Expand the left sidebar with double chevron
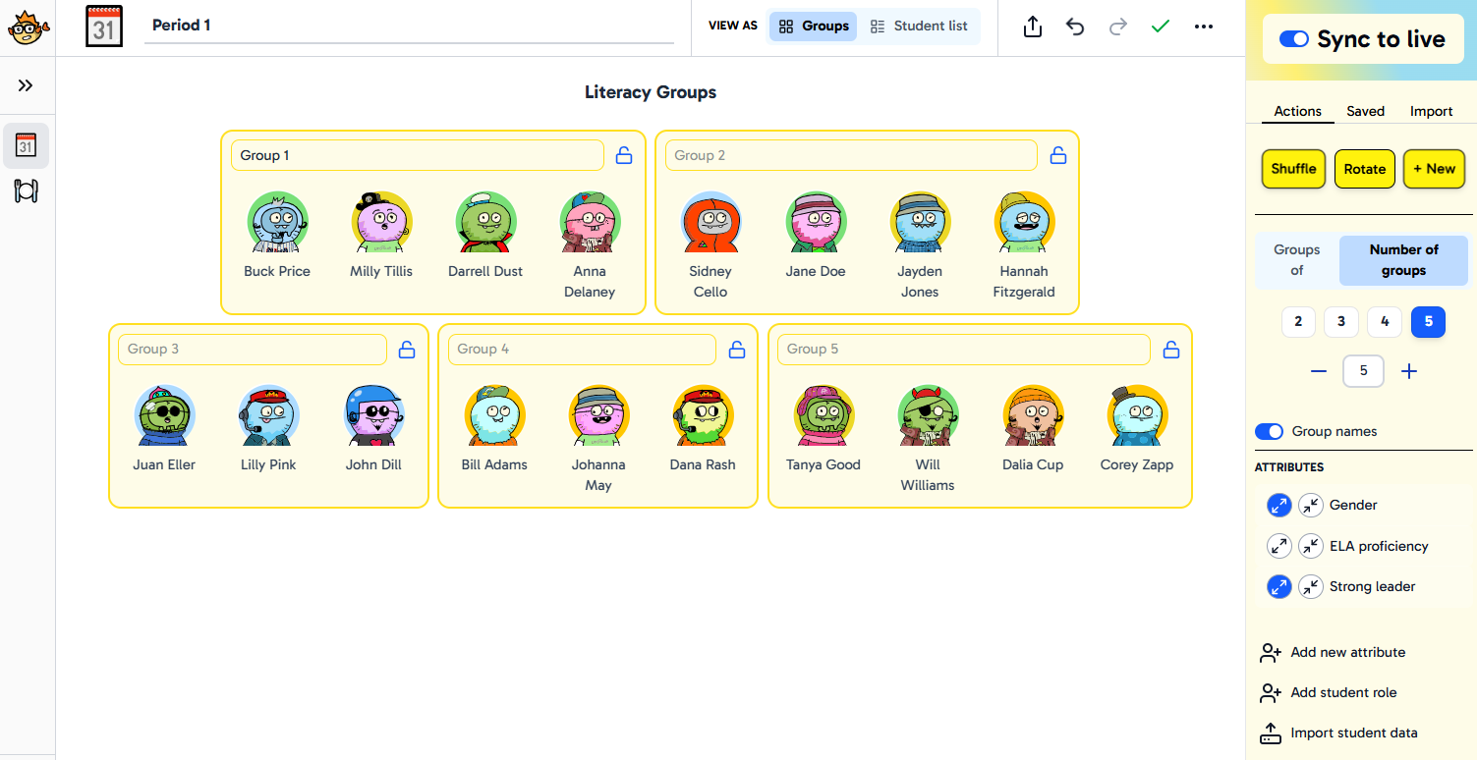This screenshot has width=1477, height=760. coord(26,85)
